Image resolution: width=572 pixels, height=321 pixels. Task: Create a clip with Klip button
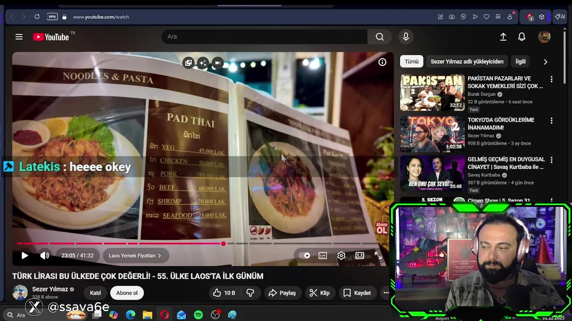pyautogui.click(x=320, y=293)
